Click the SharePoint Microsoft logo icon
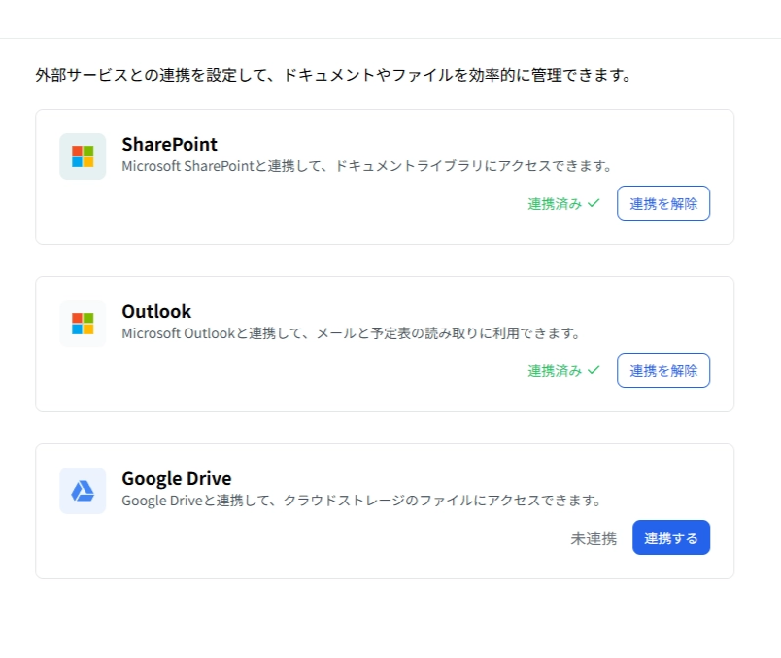Image resolution: width=781 pixels, height=658 pixels. click(83, 156)
